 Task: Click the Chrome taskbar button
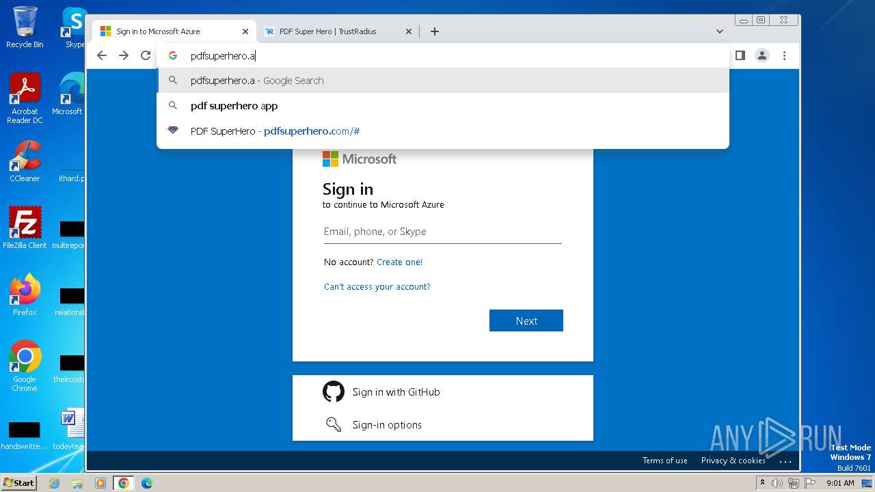click(x=123, y=483)
